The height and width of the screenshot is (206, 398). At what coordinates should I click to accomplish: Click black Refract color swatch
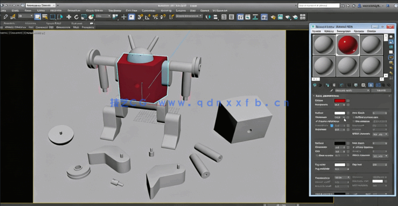pos(340,144)
